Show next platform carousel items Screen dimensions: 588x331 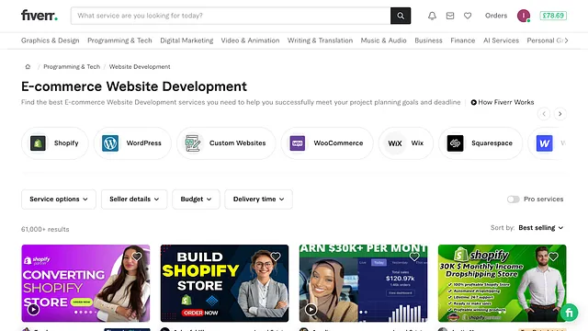pyautogui.click(x=560, y=114)
